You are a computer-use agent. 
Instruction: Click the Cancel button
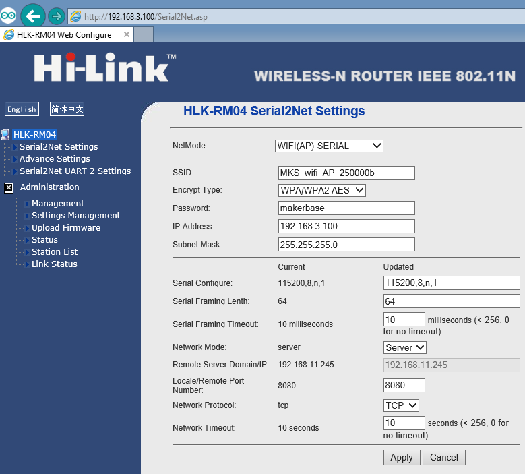click(x=444, y=458)
